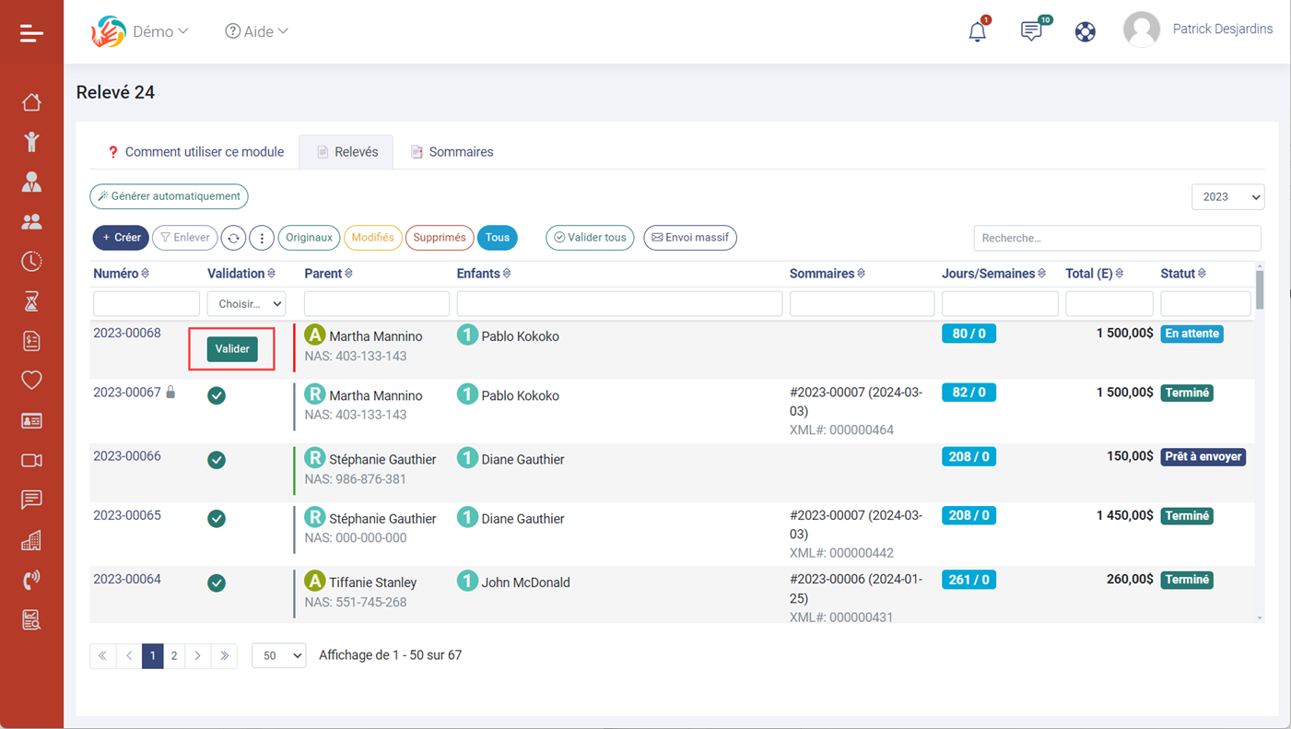Click Générer automatiquement button
Viewport: 1291px width, 729px height.
pyautogui.click(x=169, y=196)
